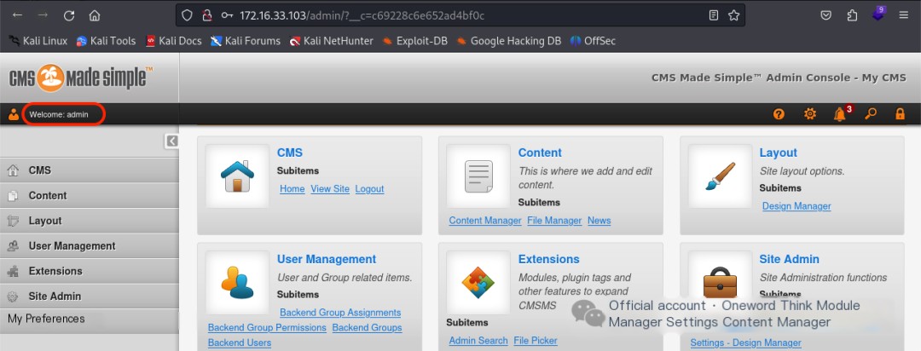Viewport: 921px width, 351px height.
Task: Reload the page with the refresh icon
Action: 69,15
